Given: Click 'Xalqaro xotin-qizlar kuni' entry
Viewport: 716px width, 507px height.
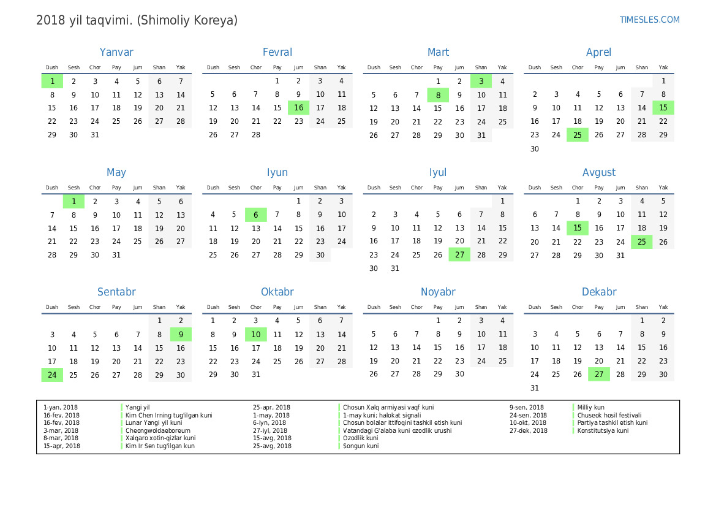Looking at the screenshot, I should [x=160, y=438].
